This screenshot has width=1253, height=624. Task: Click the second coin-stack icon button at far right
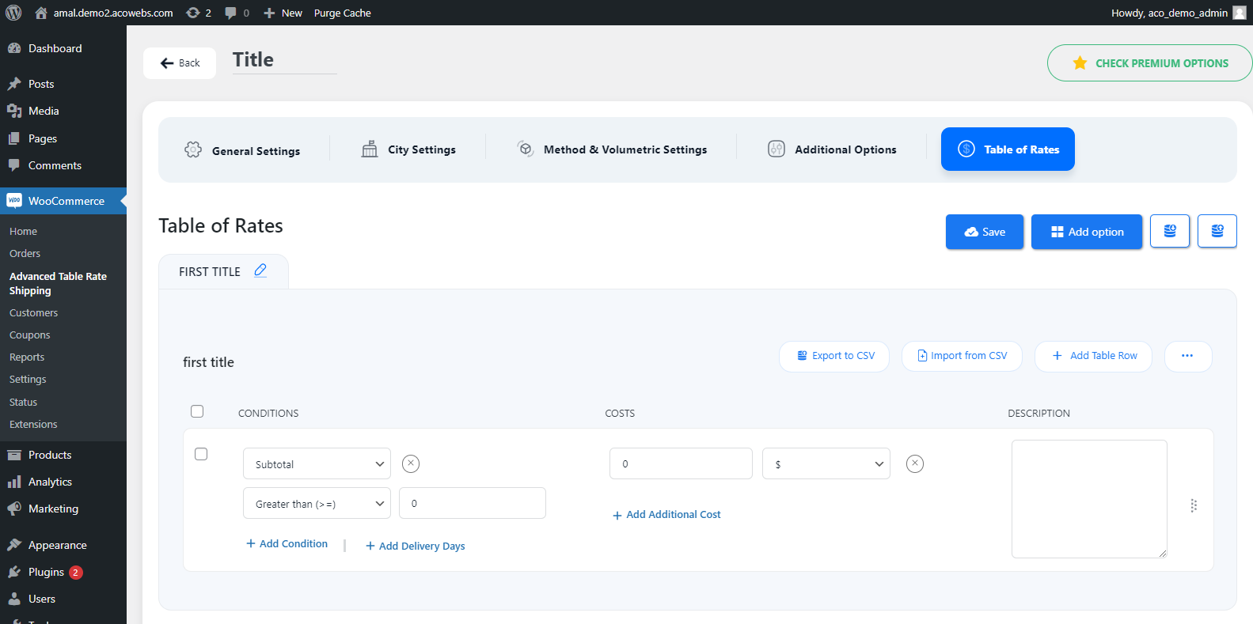[1217, 231]
